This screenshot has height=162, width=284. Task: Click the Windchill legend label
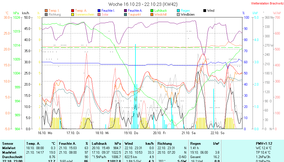(160, 14)
